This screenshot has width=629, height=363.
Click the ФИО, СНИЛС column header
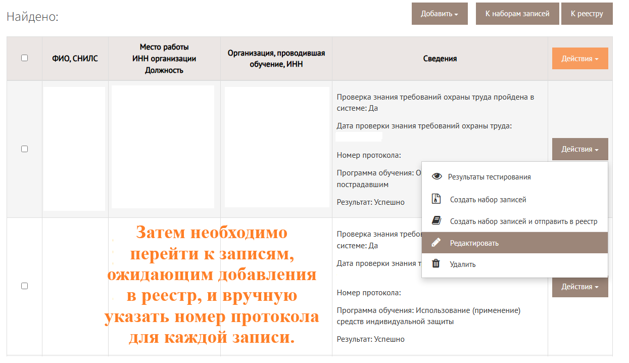[x=75, y=59]
